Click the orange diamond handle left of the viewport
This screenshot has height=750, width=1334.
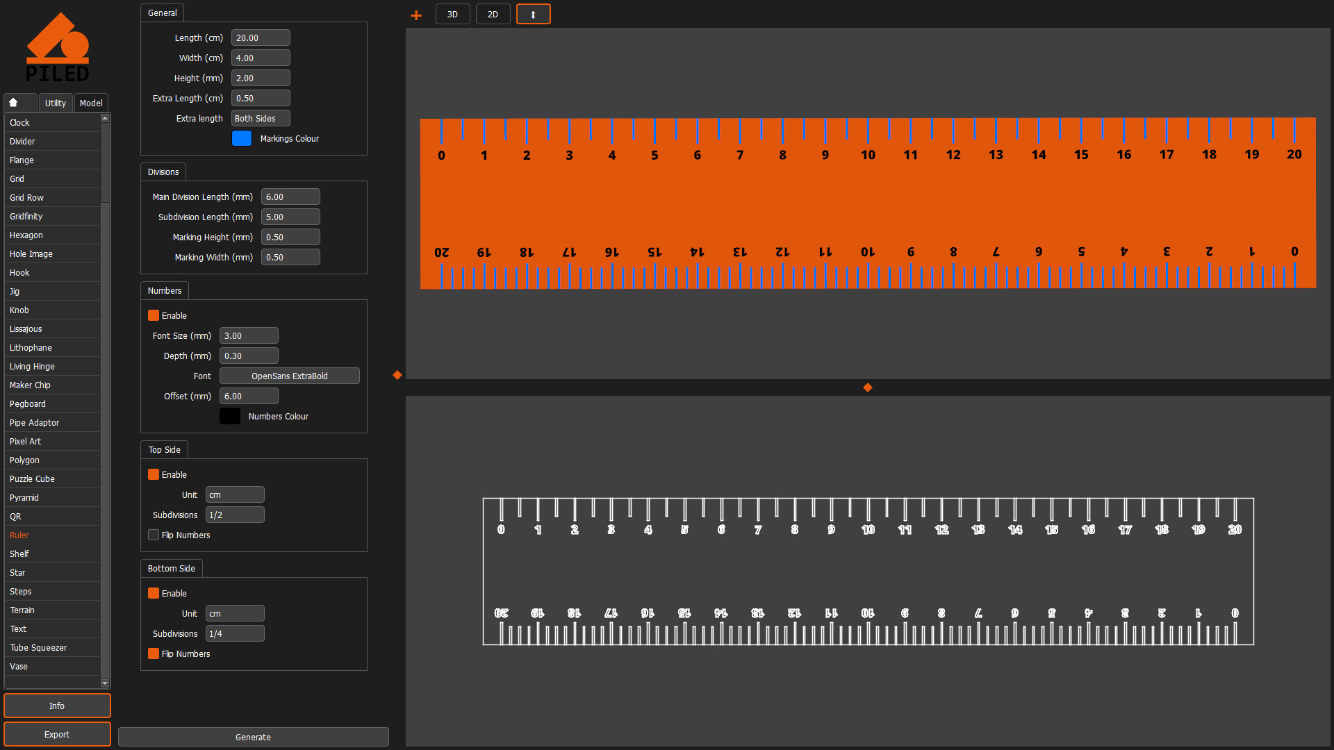(x=397, y=375)
